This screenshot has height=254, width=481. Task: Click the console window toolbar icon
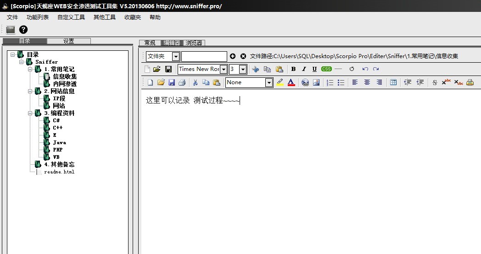point(11,30)
